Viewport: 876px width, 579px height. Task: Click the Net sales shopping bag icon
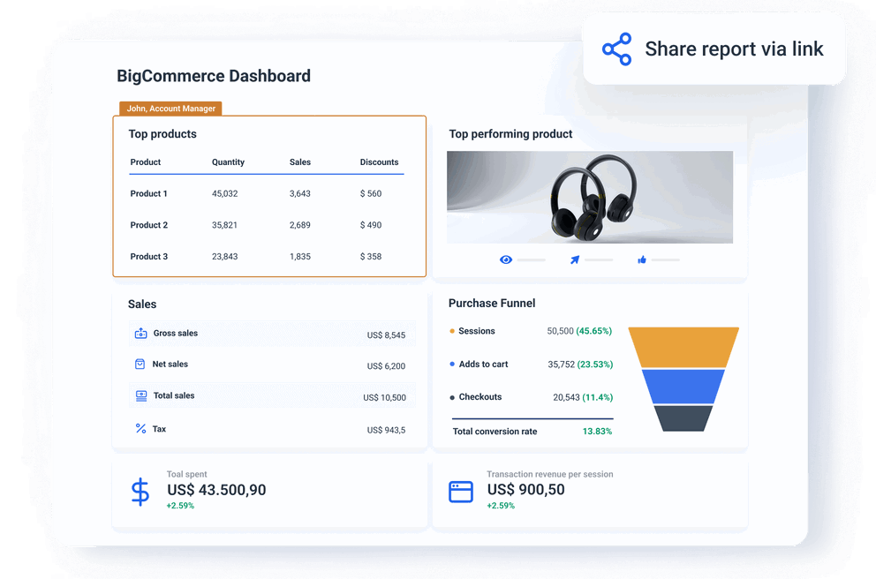pos(141,364)
